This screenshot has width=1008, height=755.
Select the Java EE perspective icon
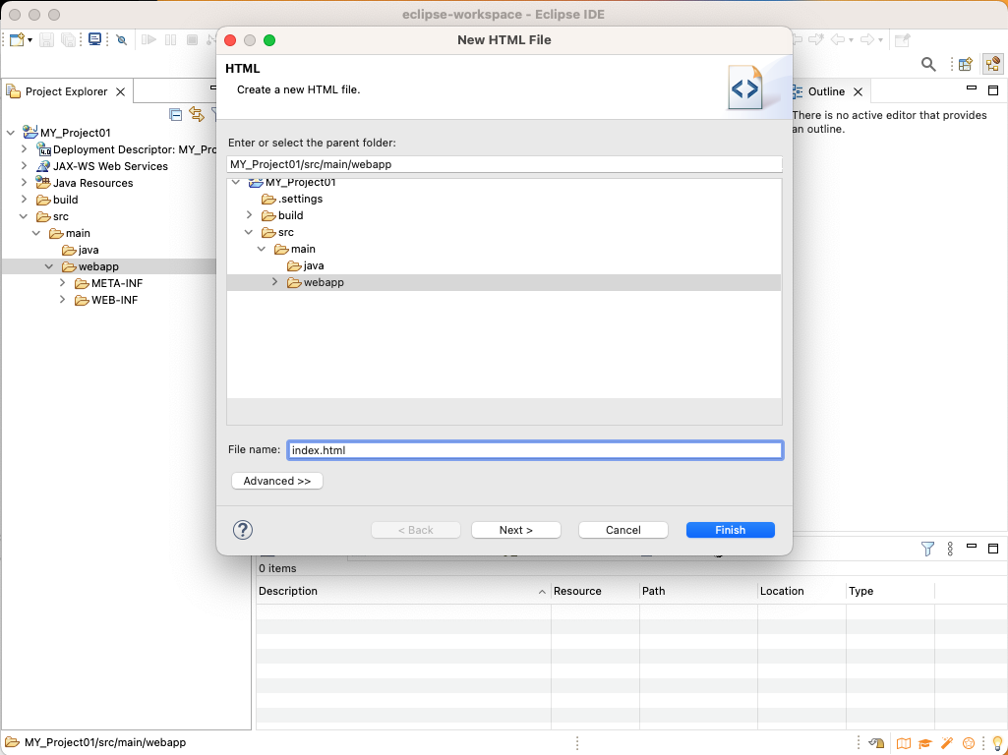click(992, 64)
